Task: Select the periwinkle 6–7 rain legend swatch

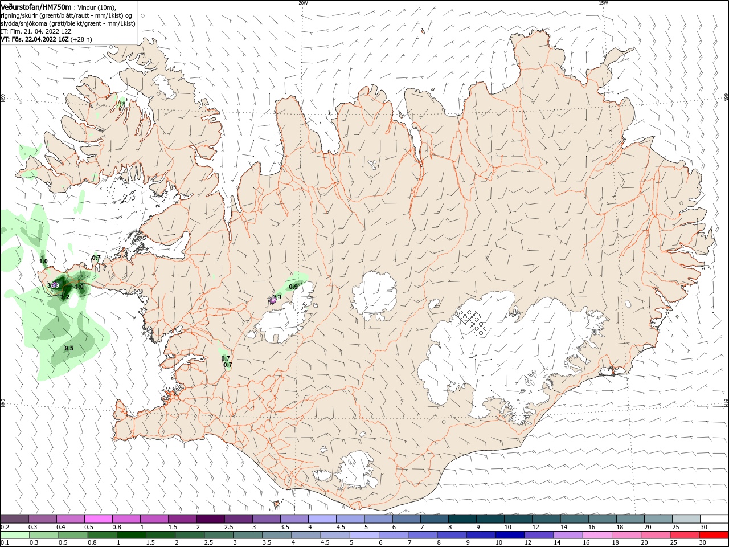Action: (x=394, y=535)
